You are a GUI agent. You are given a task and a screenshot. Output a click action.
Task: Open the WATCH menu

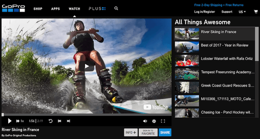(x=75, y=9)
